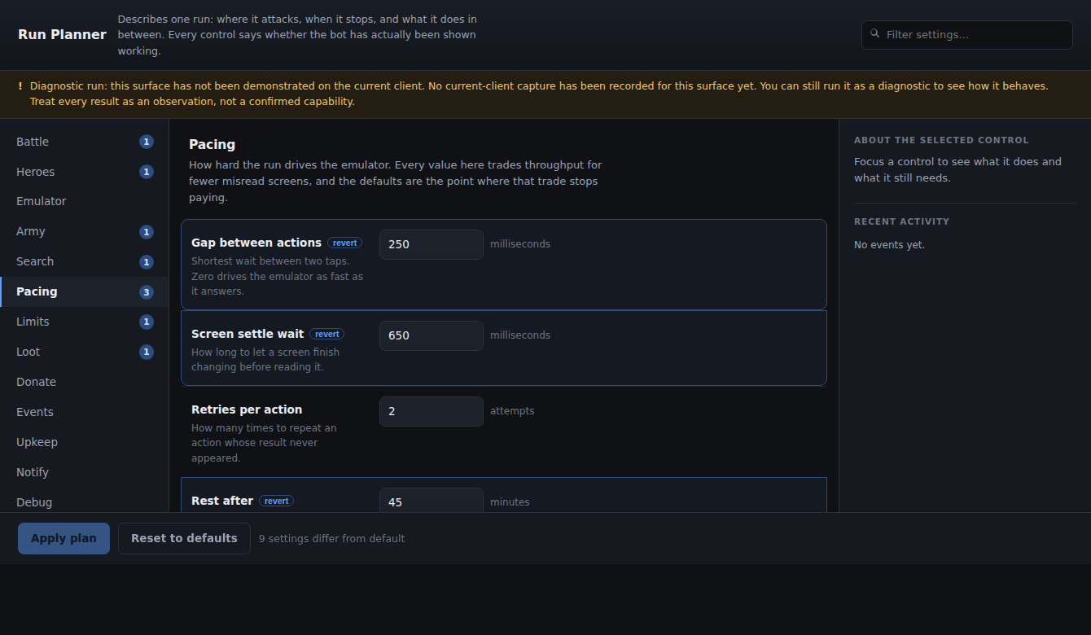Click the Apply plan button
Screen dimensions: 1091x635
click(x=64, y=538)
